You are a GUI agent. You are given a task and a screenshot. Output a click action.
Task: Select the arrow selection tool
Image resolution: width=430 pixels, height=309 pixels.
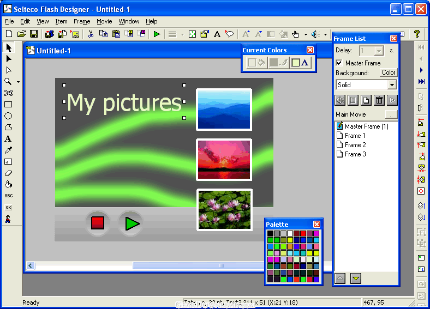(9, 47)
